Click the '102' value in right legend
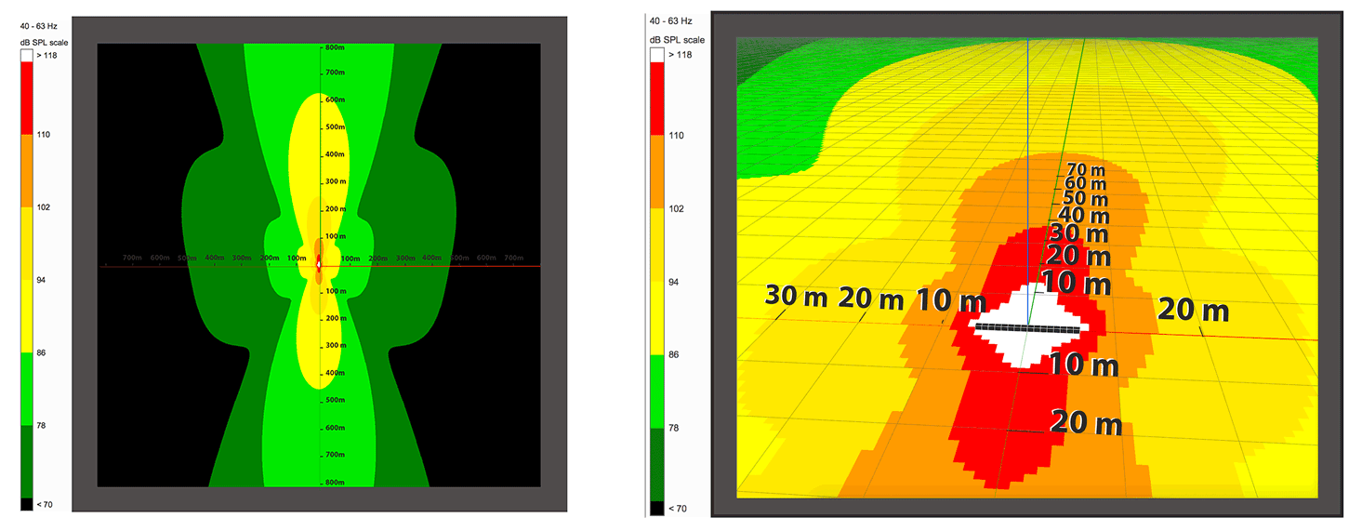Viewport: 1362px width, 531px height. tap(674, 208)
